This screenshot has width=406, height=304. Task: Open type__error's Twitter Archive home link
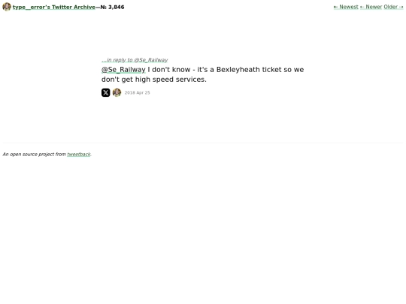pyautogui.click(x=54, y=8)
